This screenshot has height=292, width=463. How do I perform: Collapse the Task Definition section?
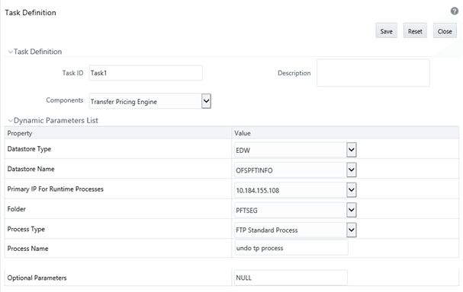[x=11, y=52]
